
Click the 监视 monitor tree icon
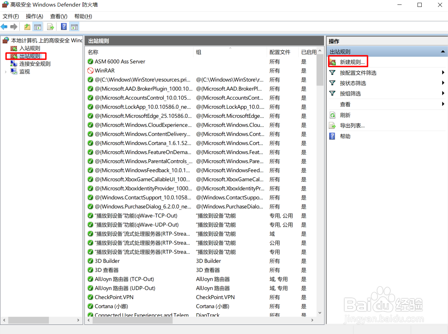pyautogui.click(x=14, y=71)
